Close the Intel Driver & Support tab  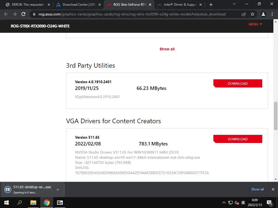(201, 5)
